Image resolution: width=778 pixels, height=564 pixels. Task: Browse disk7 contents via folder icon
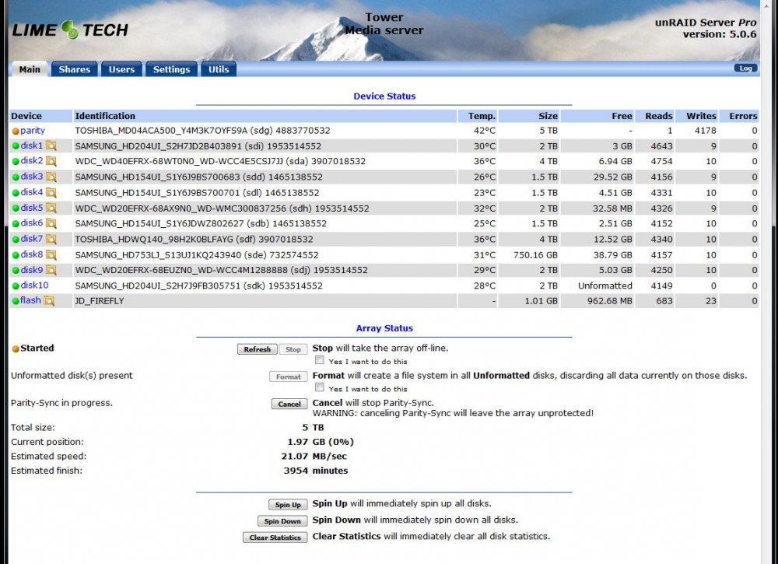(x=51, y=239)
